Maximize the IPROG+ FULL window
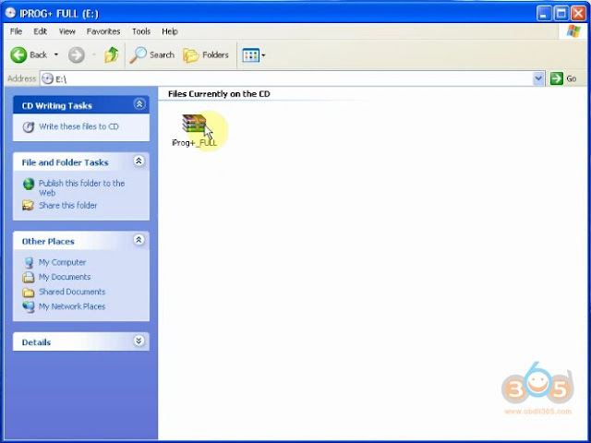Screen dimensions: 591x443 click(x=561, y=14)
